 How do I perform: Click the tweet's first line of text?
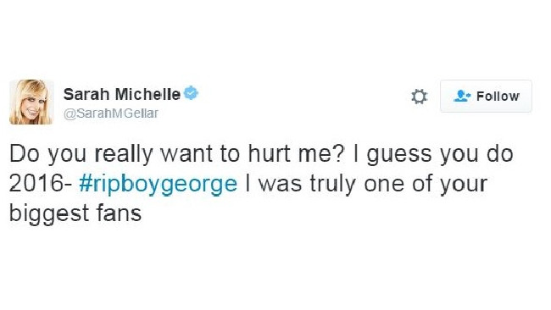click(261, 154)
